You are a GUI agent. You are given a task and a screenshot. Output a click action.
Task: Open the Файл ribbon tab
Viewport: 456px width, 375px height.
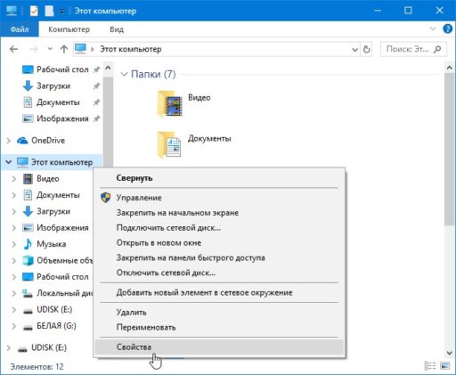click(x=20, y=29)
